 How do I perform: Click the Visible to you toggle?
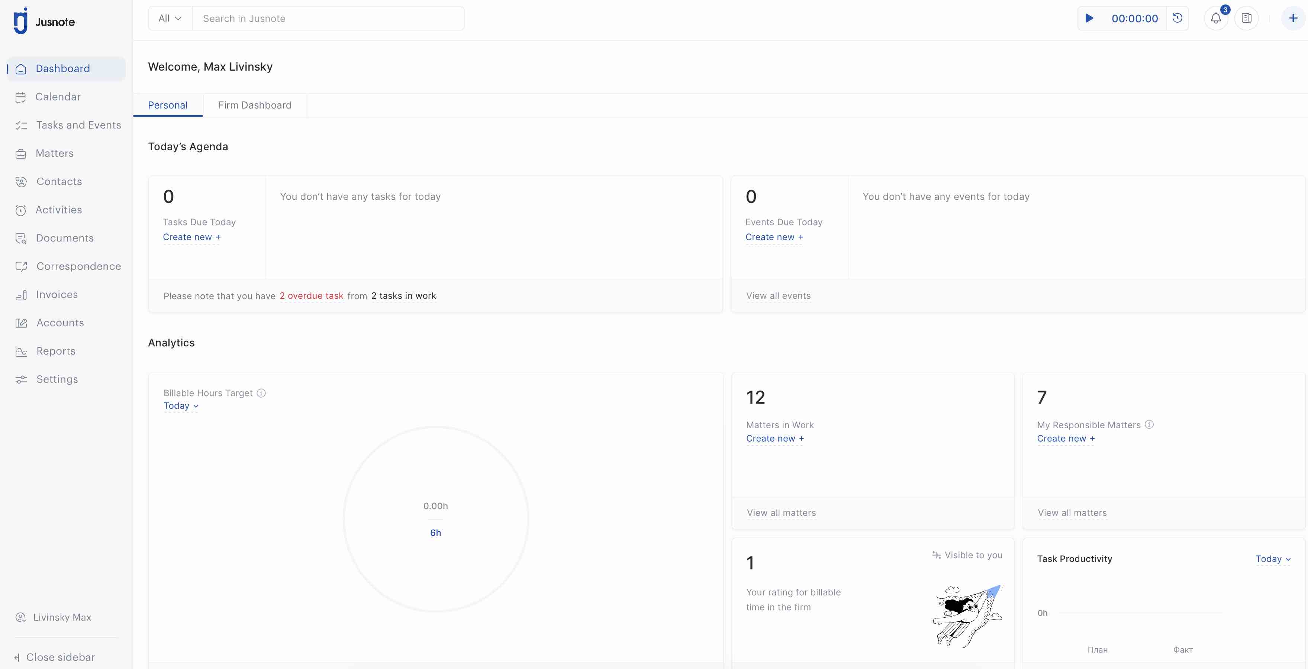pyautogui.click(x=967, y=555)
